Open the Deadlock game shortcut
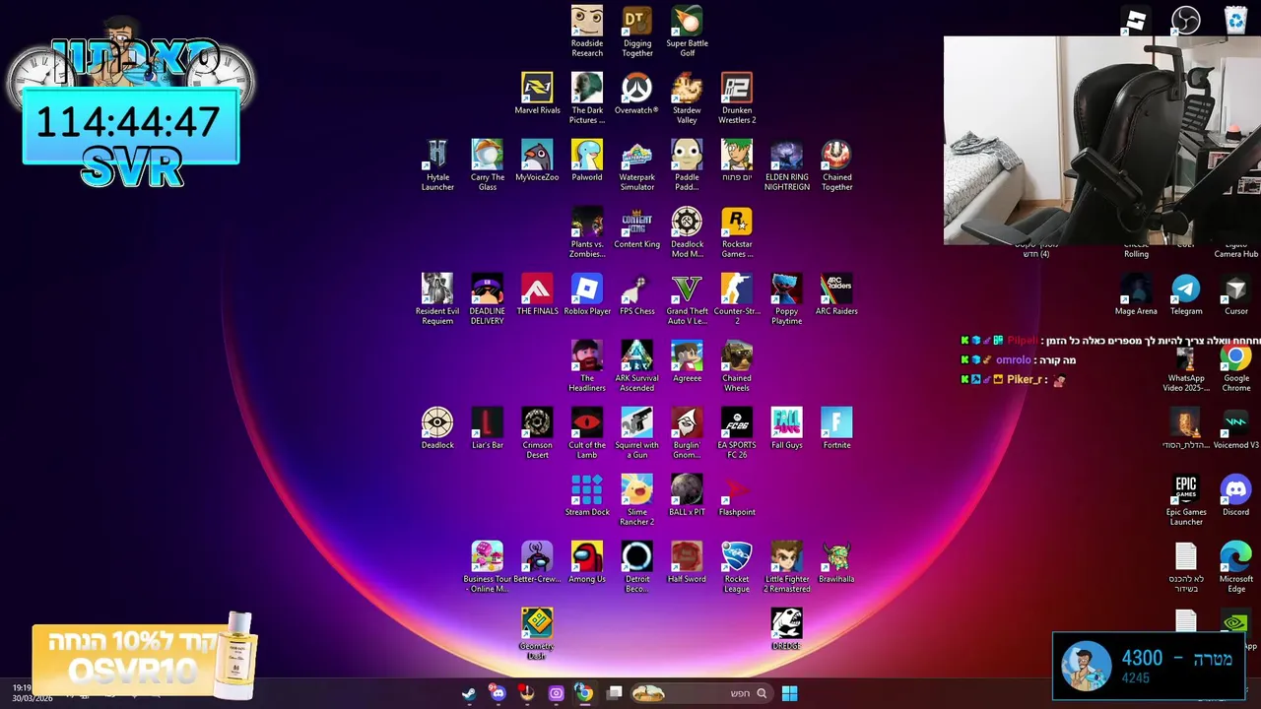The height and width of the screenshot is (709, 1261). 437,422
